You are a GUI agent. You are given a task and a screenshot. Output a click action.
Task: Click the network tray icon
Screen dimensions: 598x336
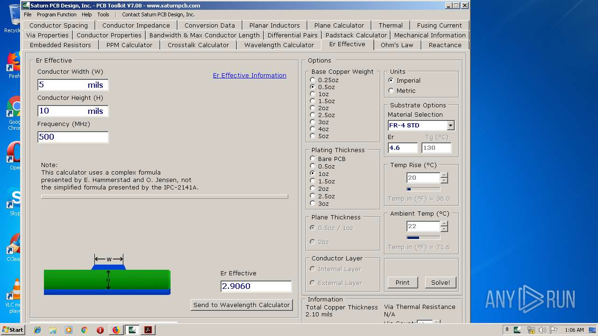point(531,330)
